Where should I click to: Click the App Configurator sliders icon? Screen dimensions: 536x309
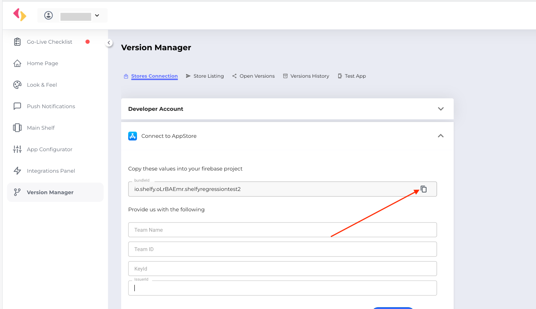pos(17,149)
